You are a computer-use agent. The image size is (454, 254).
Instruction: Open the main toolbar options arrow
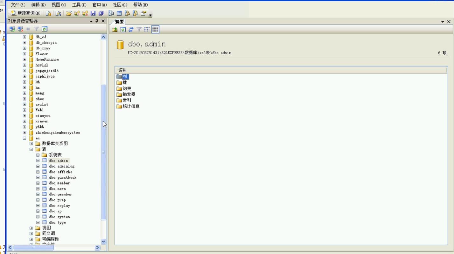tap(150, 15)
